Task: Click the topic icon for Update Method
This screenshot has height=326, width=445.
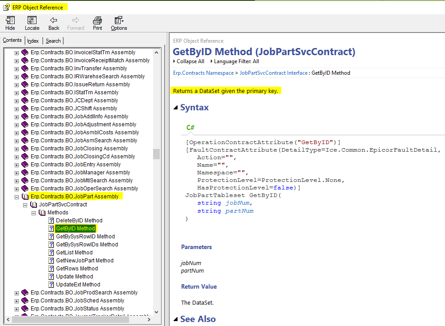Action: tap(51, 276)
